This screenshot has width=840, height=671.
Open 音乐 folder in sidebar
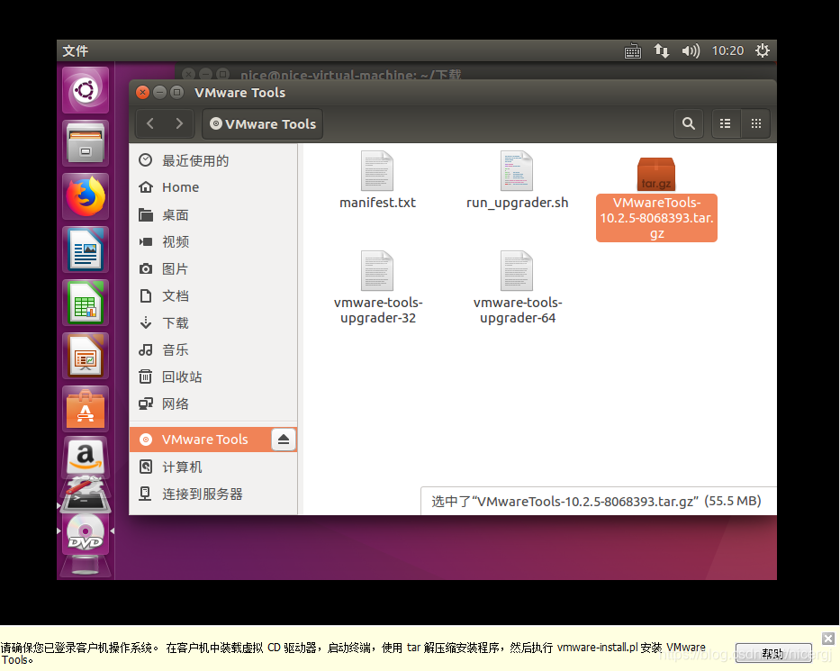pos(213,350)
